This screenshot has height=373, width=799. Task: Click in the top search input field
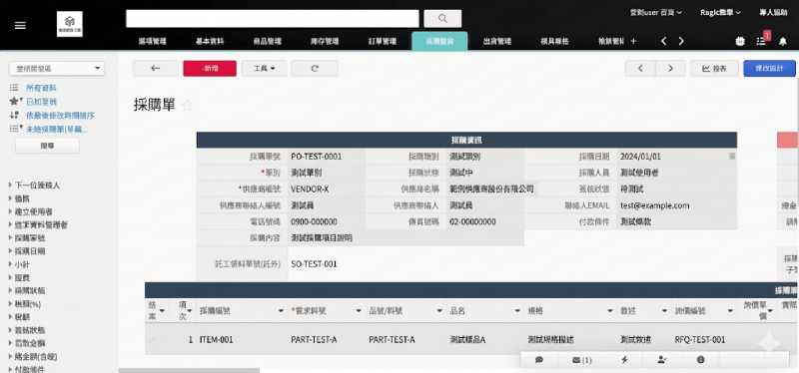tap(273, 19)
